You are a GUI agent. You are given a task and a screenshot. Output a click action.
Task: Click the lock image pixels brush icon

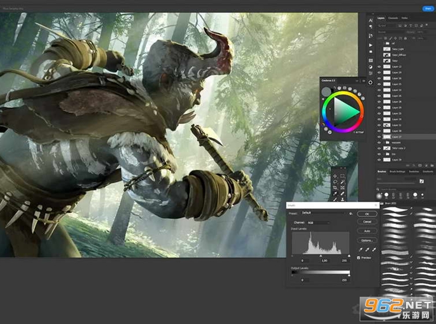391,38
